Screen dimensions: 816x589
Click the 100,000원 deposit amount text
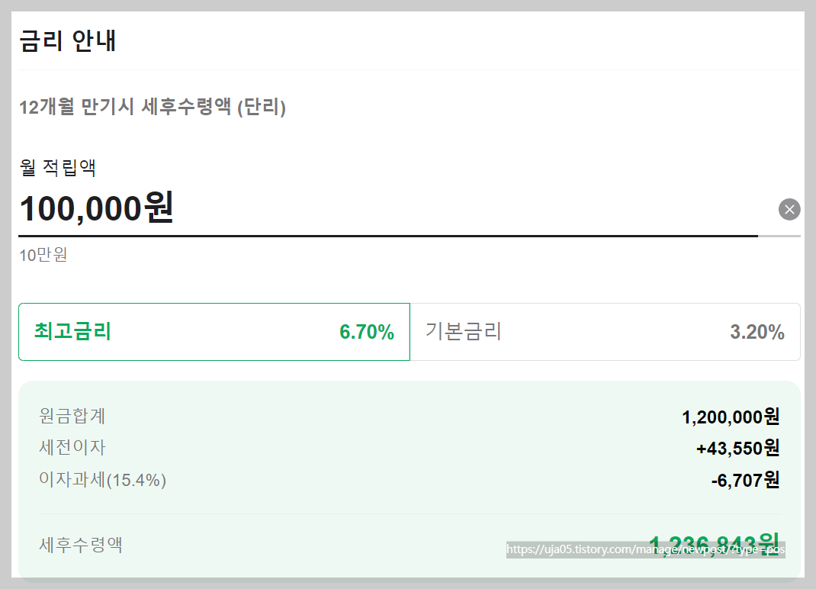(x=97, y=208)
